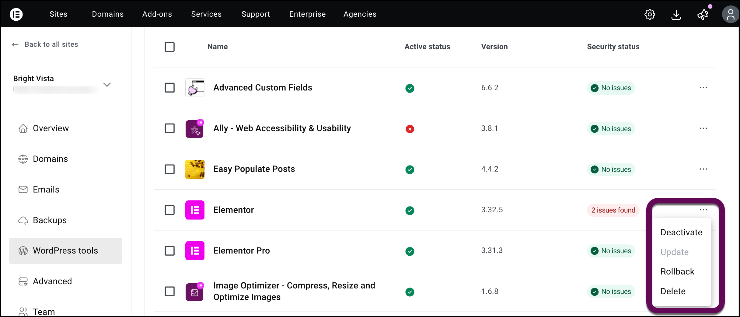The height and width of the screenshot is (317, 740).
Task: Click the Image Optimizer plugin icon
Action: coord(194,291)
